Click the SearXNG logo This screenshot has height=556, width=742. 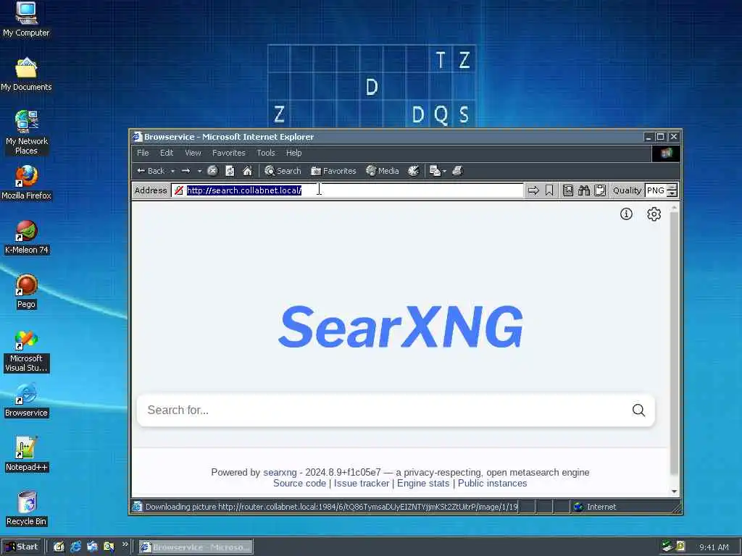coord(401,327)
